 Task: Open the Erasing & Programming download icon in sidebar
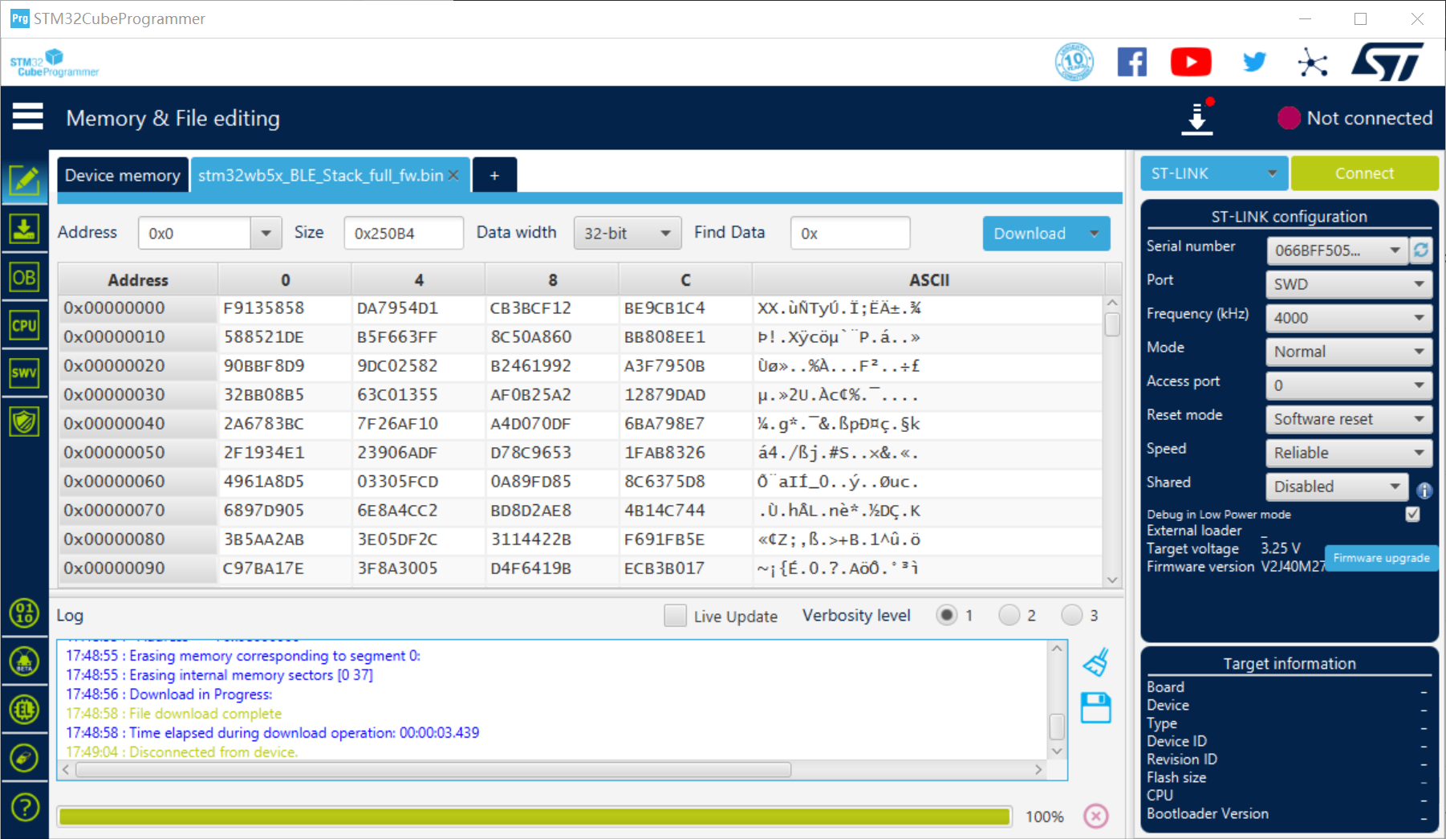click(24, 230)
